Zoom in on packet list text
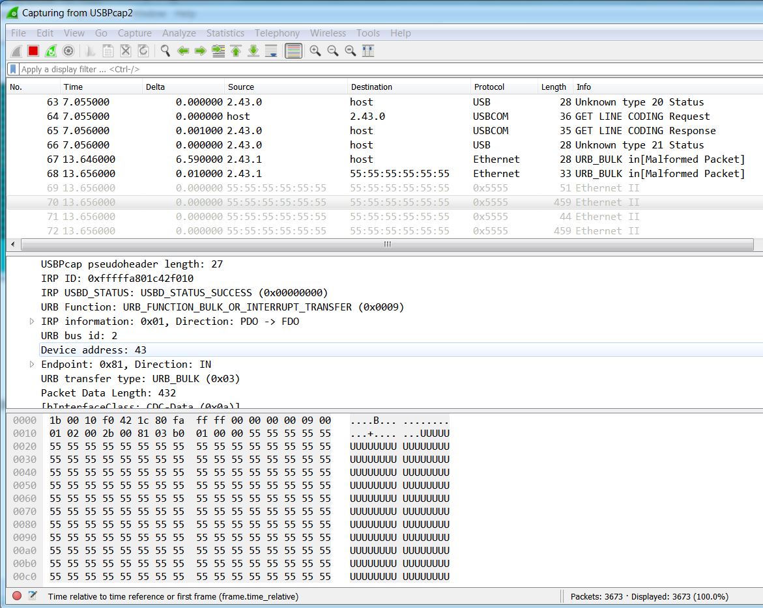The height and width of the screenshot is (608, 763). 315,51
